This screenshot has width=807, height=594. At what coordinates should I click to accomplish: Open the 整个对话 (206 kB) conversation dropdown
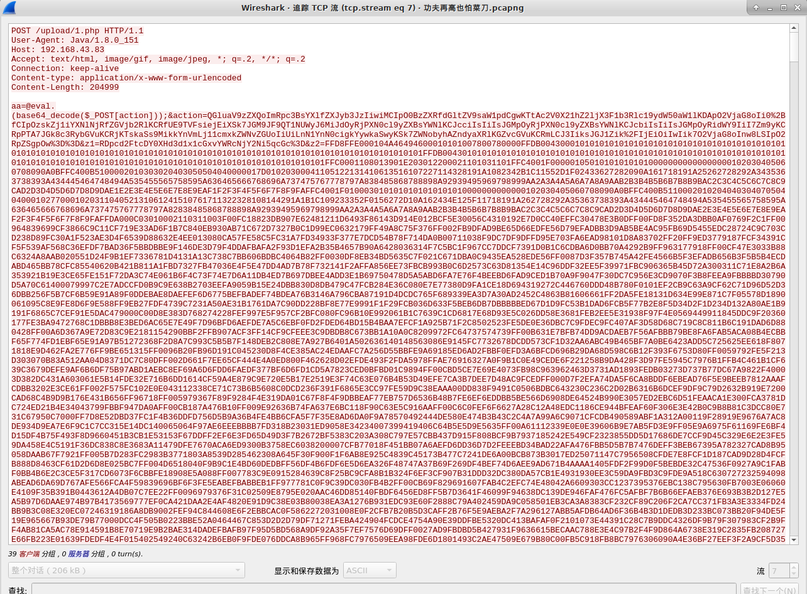click(126, 570)
